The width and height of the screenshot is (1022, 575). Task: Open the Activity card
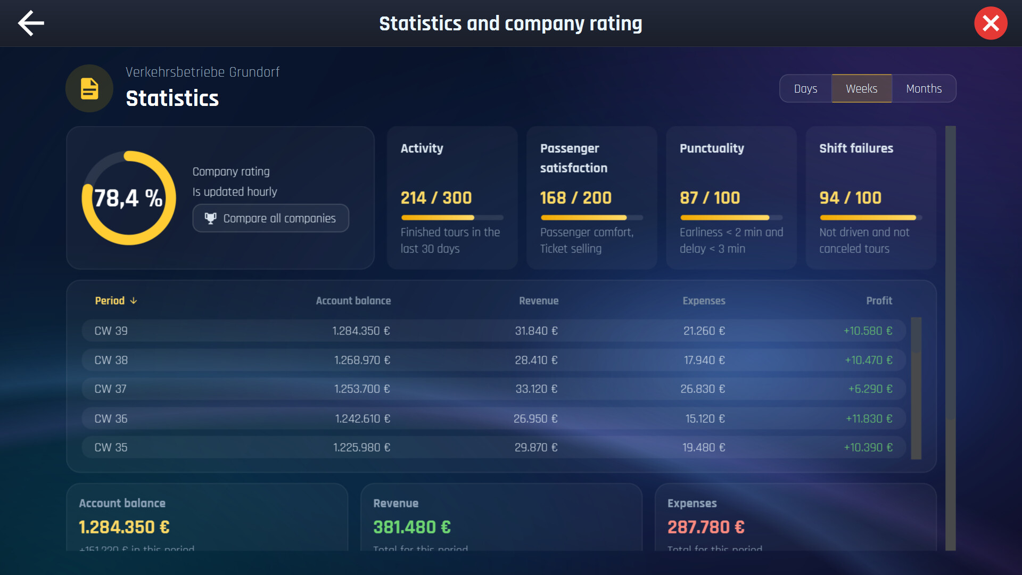[452, 198]
